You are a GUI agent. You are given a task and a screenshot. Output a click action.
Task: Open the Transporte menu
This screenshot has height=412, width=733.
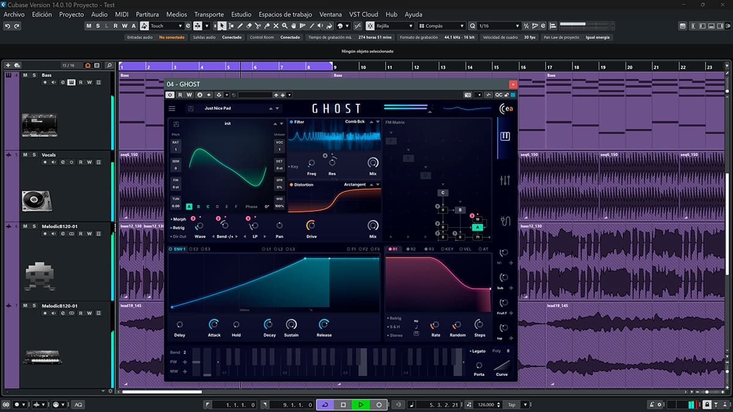209,14
